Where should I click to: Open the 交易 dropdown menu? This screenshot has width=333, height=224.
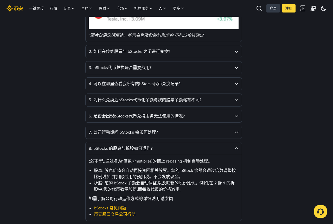69,8
